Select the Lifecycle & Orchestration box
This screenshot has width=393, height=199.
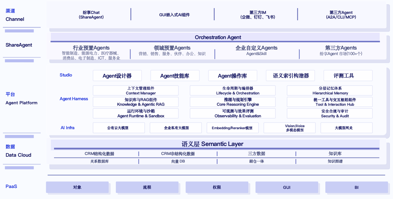[233, 91]
